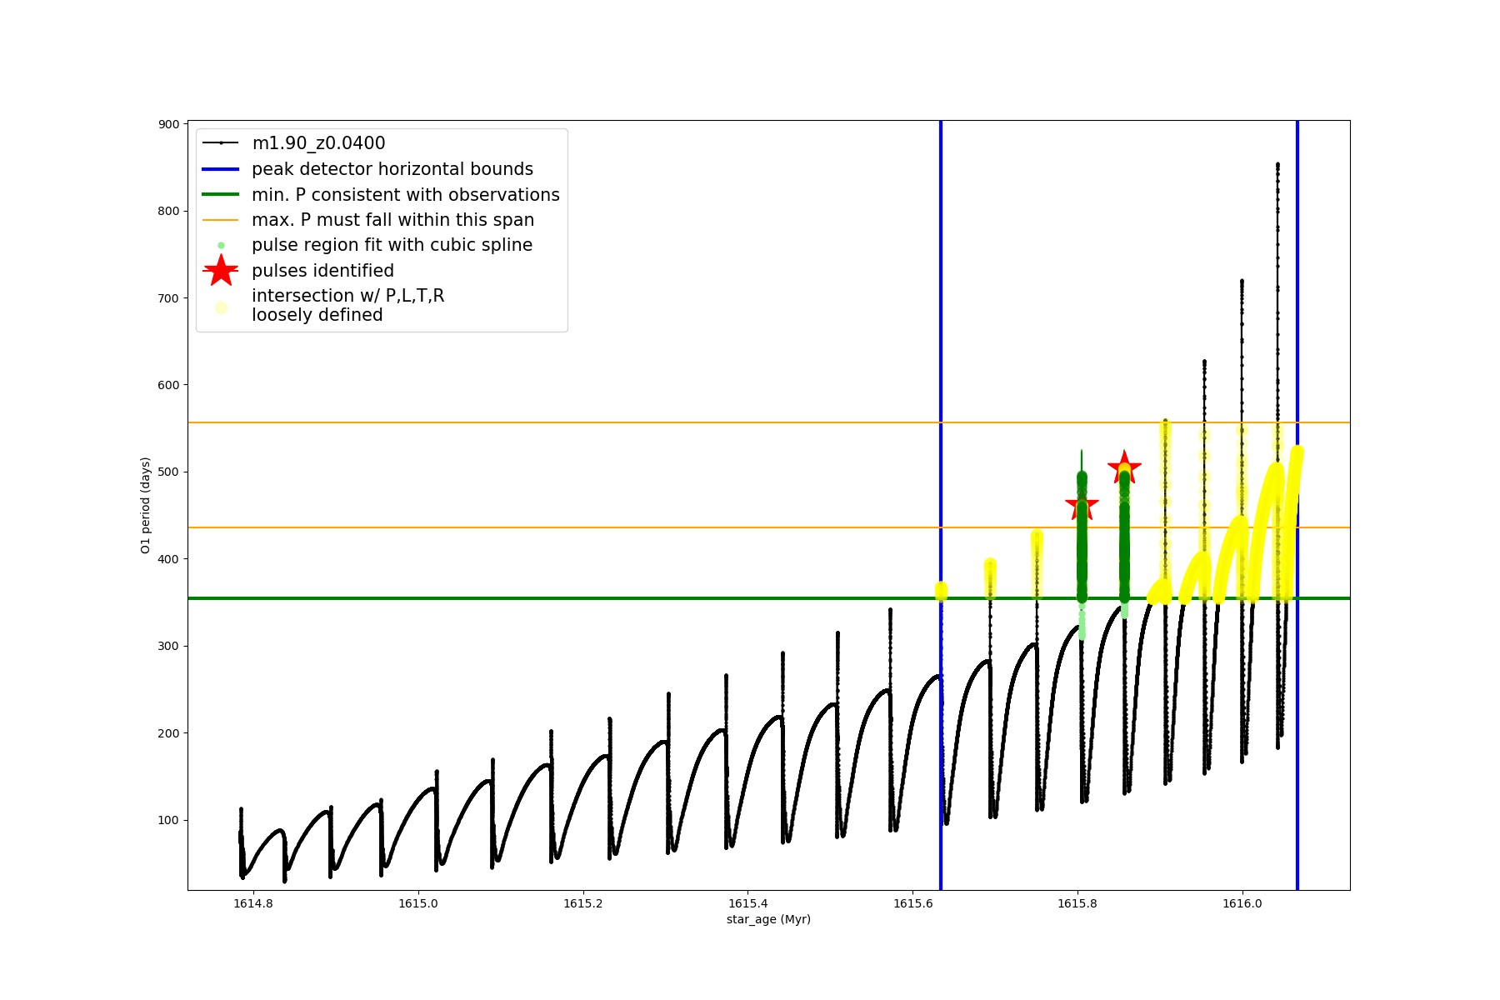This screenshot has width=1500, height=1000.
Task: Click the blue line swatch in the legend
Action: pyautogui.click(x=221, y=169)
